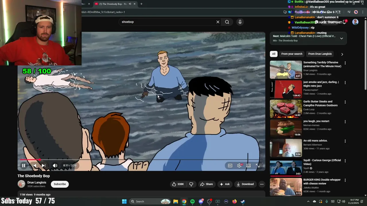367x206 pixels.
Task: Open 5quill Curious George title link
Action: point(322,162)
